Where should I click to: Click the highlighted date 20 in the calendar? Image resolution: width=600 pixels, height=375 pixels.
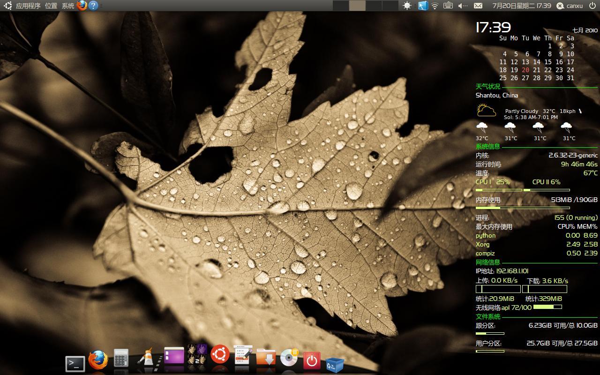click(525, 70)
